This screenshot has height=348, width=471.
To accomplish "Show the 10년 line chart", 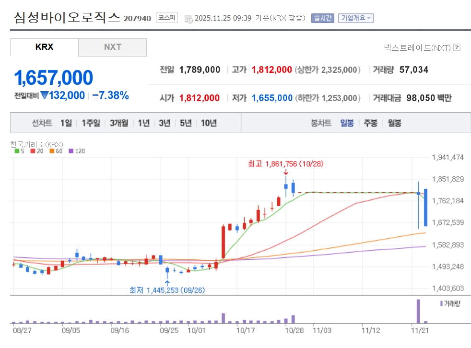I will 209,123.
